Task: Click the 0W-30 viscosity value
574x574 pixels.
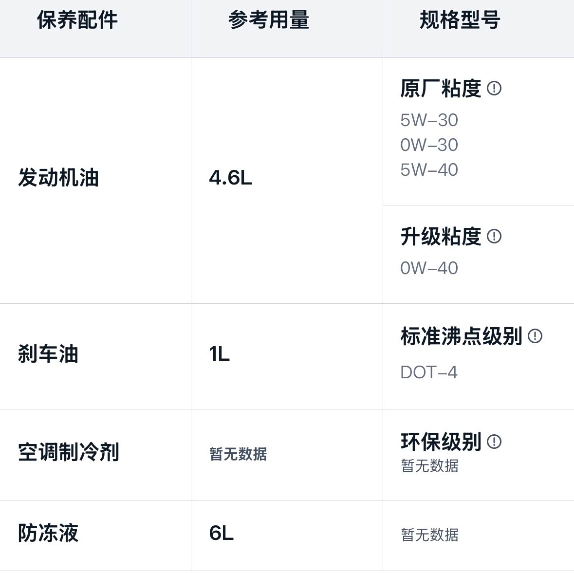Action: [x=429, y=145]
